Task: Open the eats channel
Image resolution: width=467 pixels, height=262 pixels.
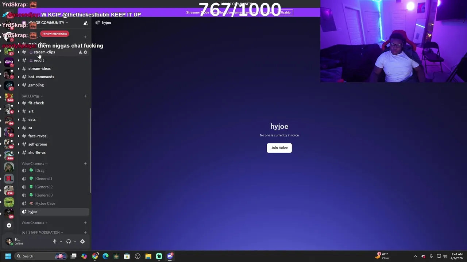Action: tap(54, 119)
